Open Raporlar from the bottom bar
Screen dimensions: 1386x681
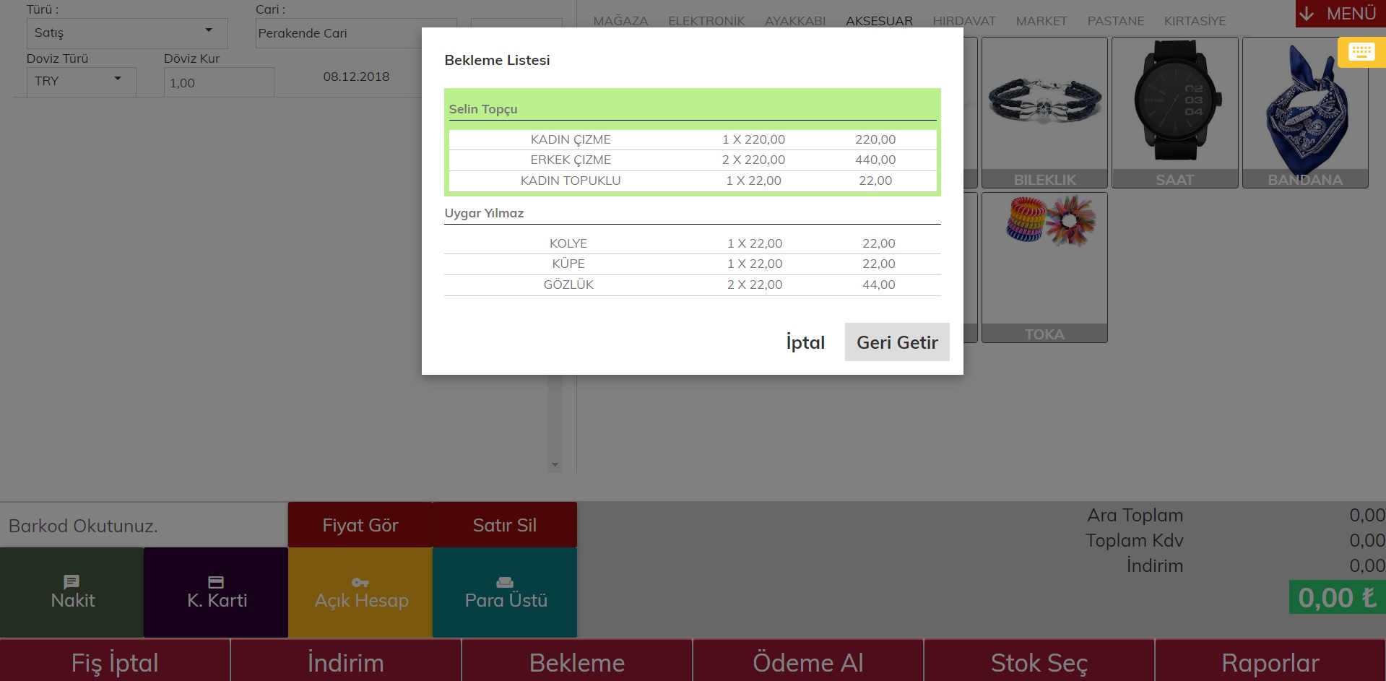(1270, 662)
